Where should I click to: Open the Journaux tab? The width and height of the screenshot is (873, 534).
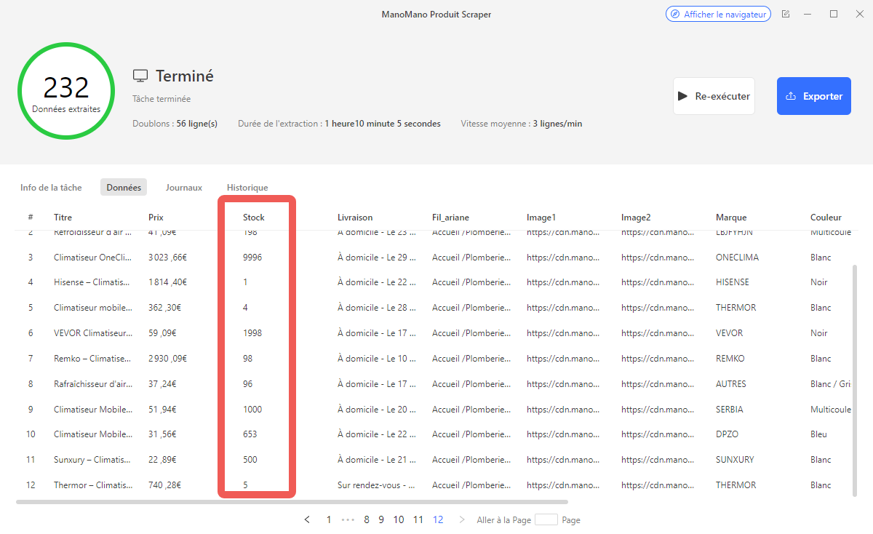click(x=183, y=188)
